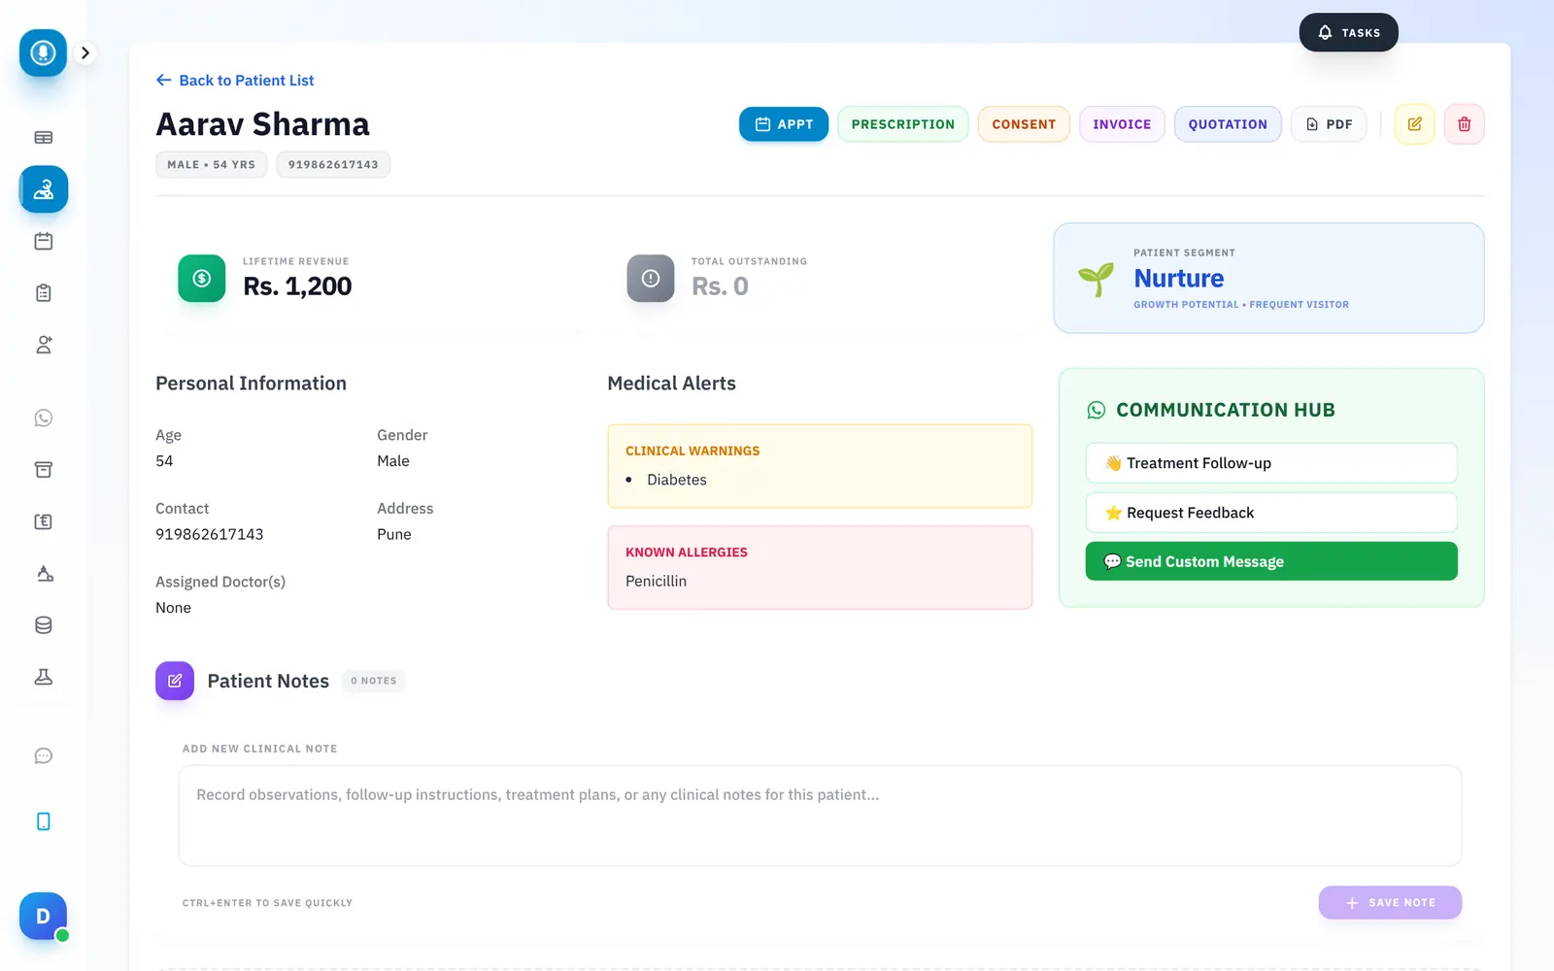Click the 'Penicillin' allergy entry

[x=656, y=581]
